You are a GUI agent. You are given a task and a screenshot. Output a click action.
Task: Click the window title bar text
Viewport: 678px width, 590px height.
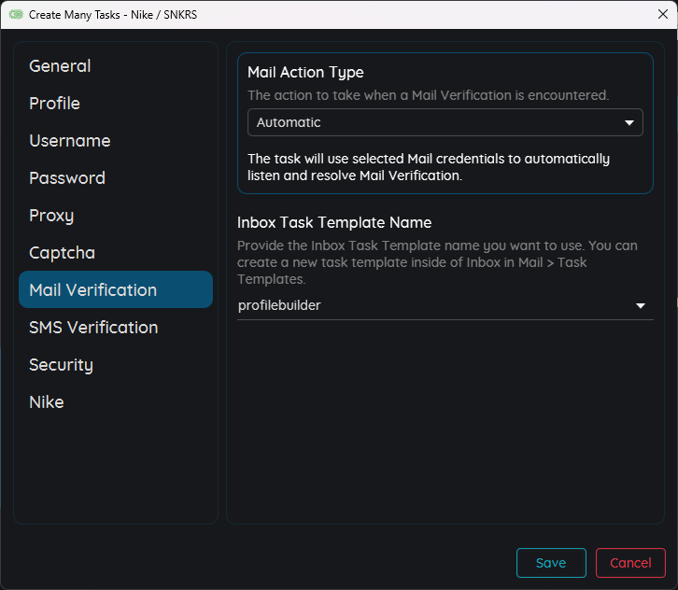[x=113, y=15]
